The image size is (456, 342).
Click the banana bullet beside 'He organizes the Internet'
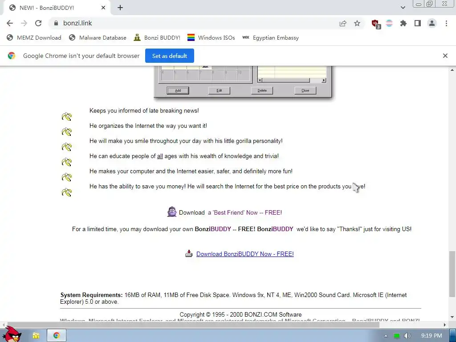coord(67,132)
